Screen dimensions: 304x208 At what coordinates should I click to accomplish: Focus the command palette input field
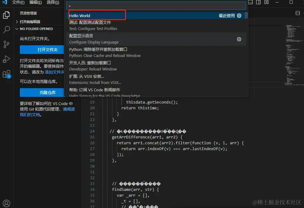156,6
